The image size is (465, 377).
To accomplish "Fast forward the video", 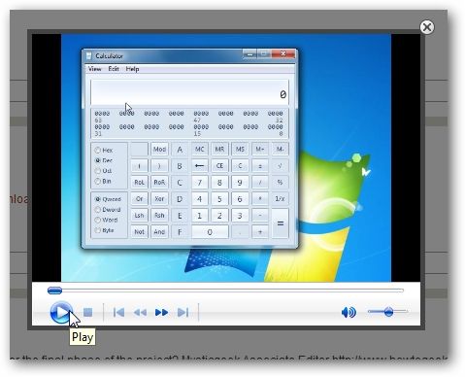I will [x=161, y=313].
